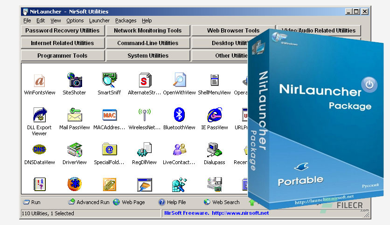Select the SpecialFoldersView folder icon
Image resolution: width=390 pixels, height=225 pixels.
click(x=109, y=149)
